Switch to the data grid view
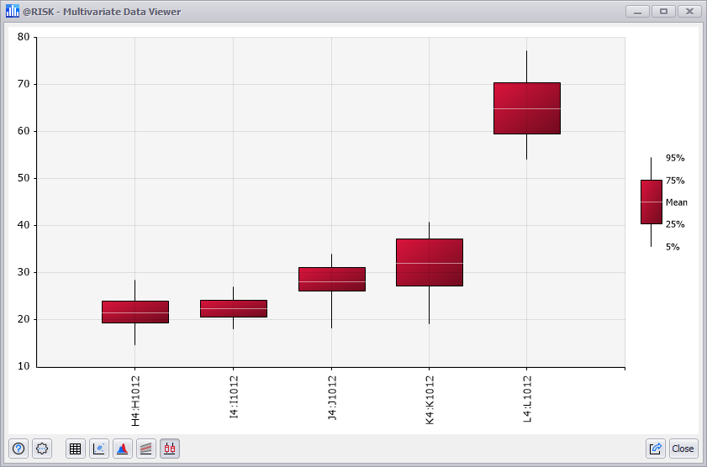The width and height of the screenshot is (707, 467). (x=75, y=449)
